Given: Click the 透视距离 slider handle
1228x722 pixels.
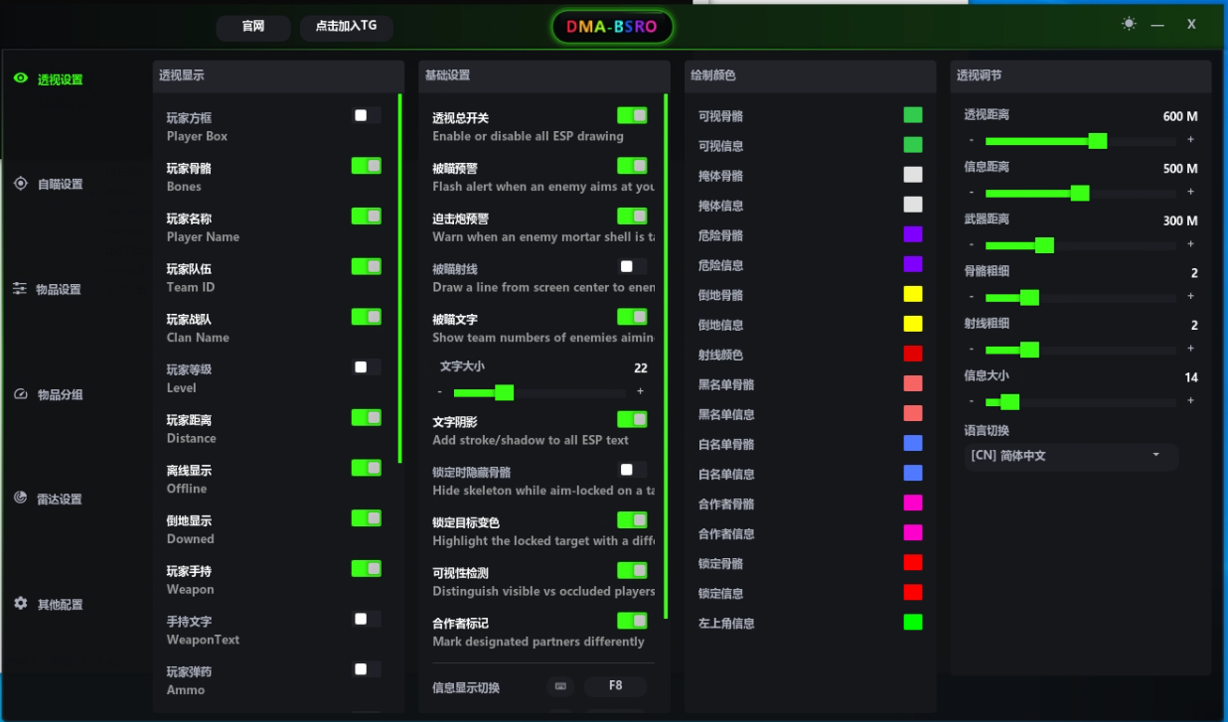Looking at the screenshot, I should tap(1098, 140).
